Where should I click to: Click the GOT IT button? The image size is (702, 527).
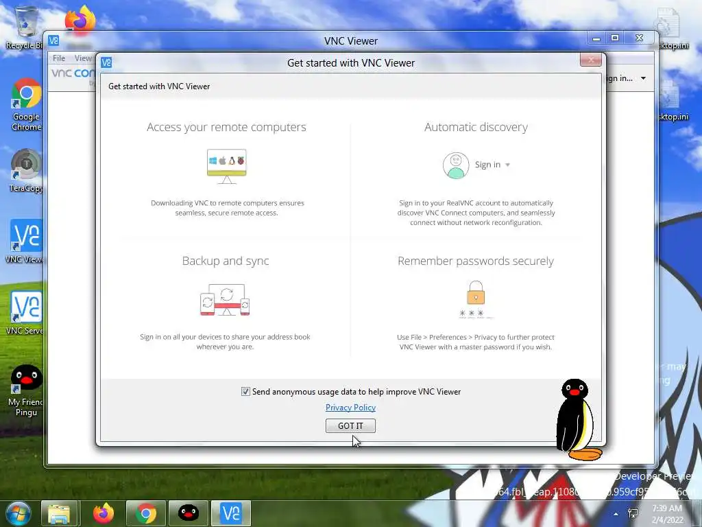click(350, 425)
